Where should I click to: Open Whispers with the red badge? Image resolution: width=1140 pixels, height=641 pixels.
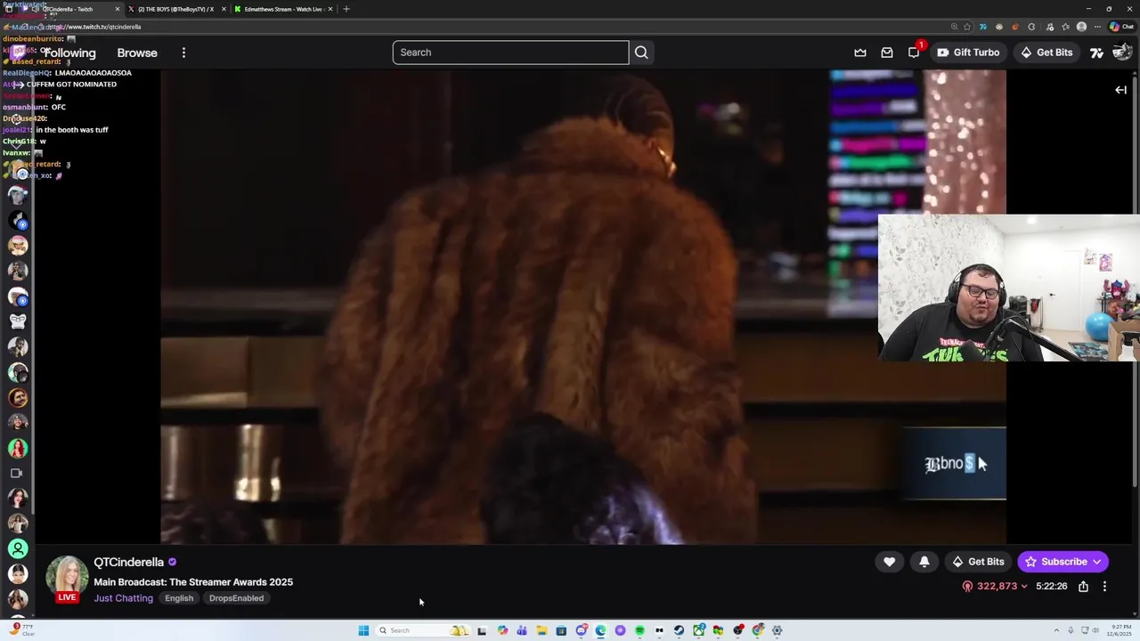(x=914, y=53)
